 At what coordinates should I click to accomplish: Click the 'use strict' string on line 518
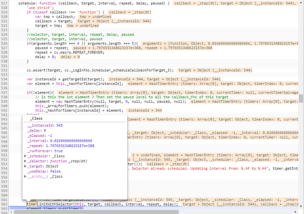(39, 8)
